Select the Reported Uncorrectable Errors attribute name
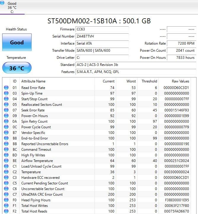 point(44,144)
